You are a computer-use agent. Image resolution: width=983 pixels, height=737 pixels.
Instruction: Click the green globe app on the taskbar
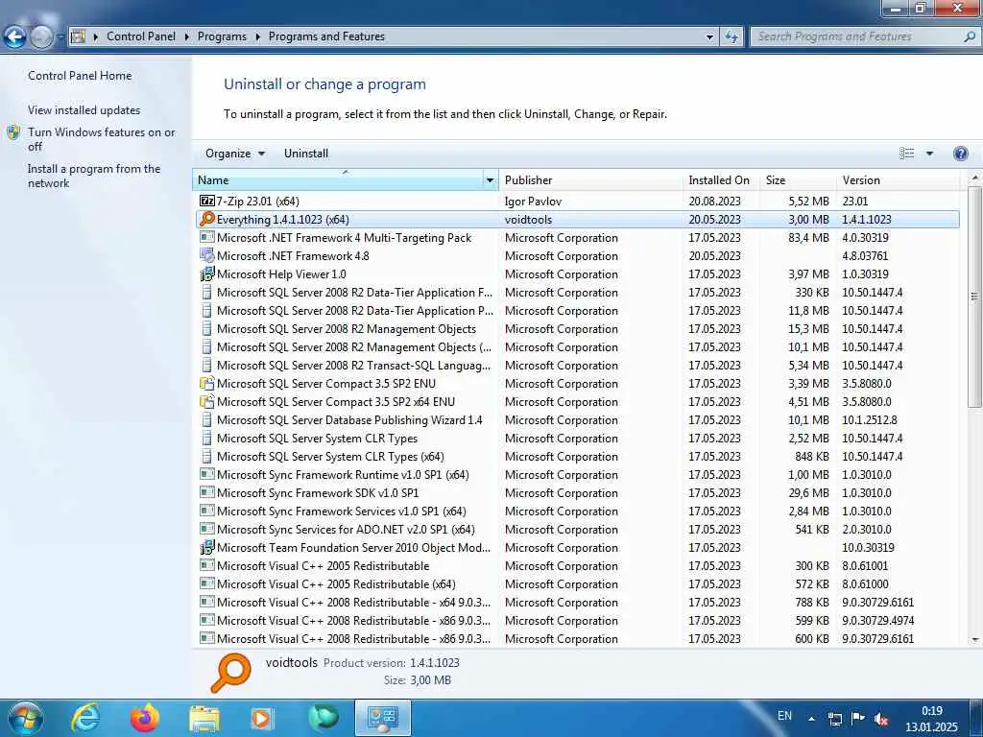(x=324, y=718)
